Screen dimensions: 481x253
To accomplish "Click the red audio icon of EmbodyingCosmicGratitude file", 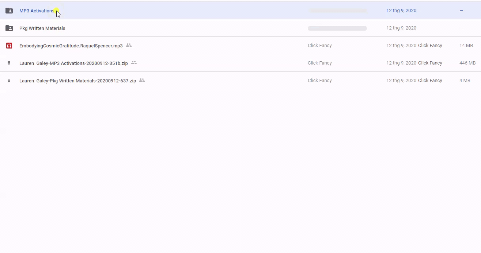I will 9,46.
